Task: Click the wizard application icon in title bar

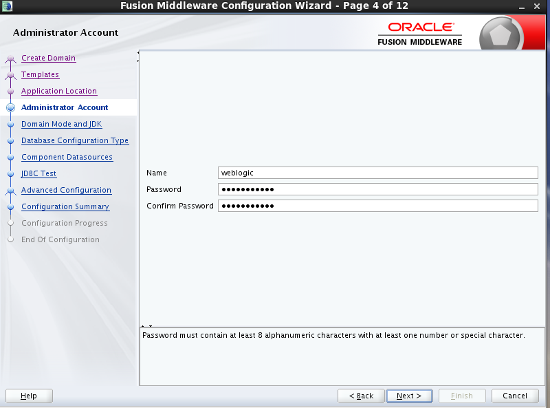Action: click(x=8, y=6)
